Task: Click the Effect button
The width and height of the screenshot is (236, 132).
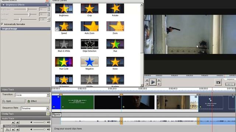Action: [38, 101]
